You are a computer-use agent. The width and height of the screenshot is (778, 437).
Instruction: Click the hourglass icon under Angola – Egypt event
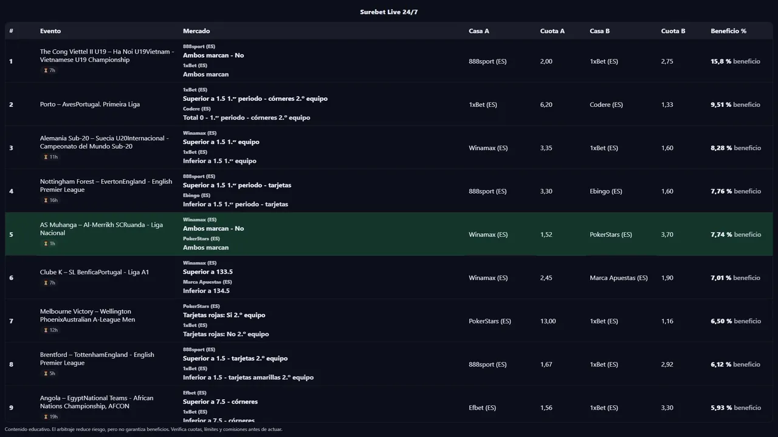point(45,417)
